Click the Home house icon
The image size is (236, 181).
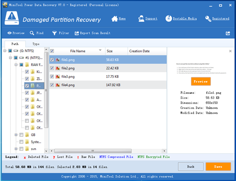point(114,19)
